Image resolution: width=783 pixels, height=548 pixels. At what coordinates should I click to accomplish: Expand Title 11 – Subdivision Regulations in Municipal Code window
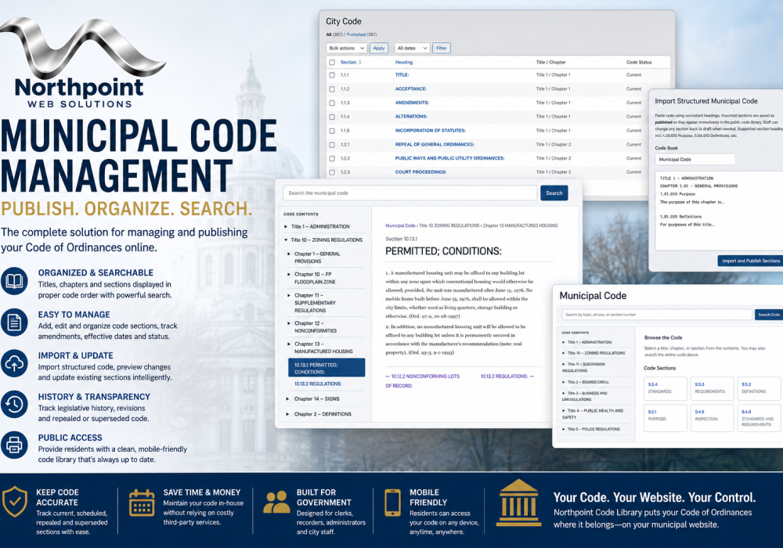(x=564, y=364)
